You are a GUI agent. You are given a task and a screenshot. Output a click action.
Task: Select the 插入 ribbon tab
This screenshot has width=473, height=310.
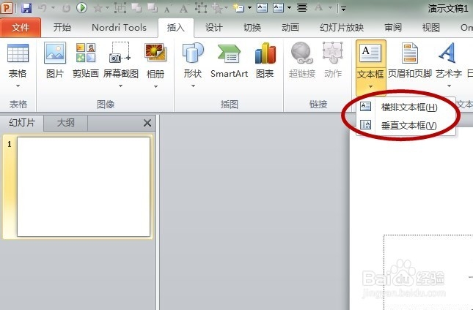click(x=176, y=28)
